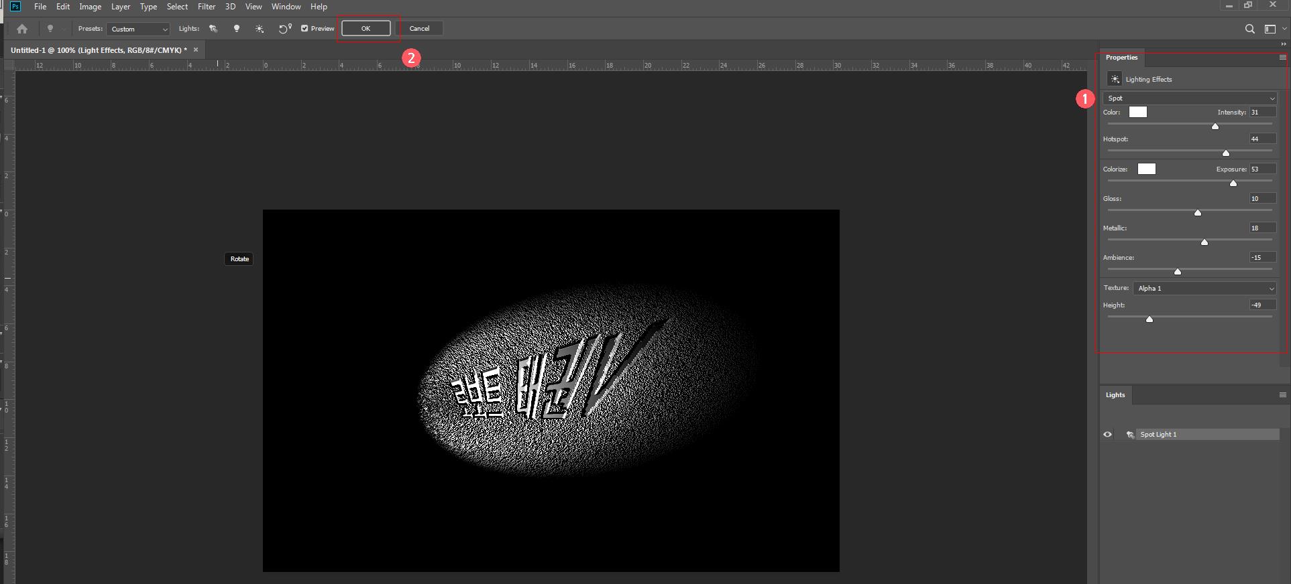Select the Properties panel tab
Screen dimensions: 1291x584
[1121, 58]
